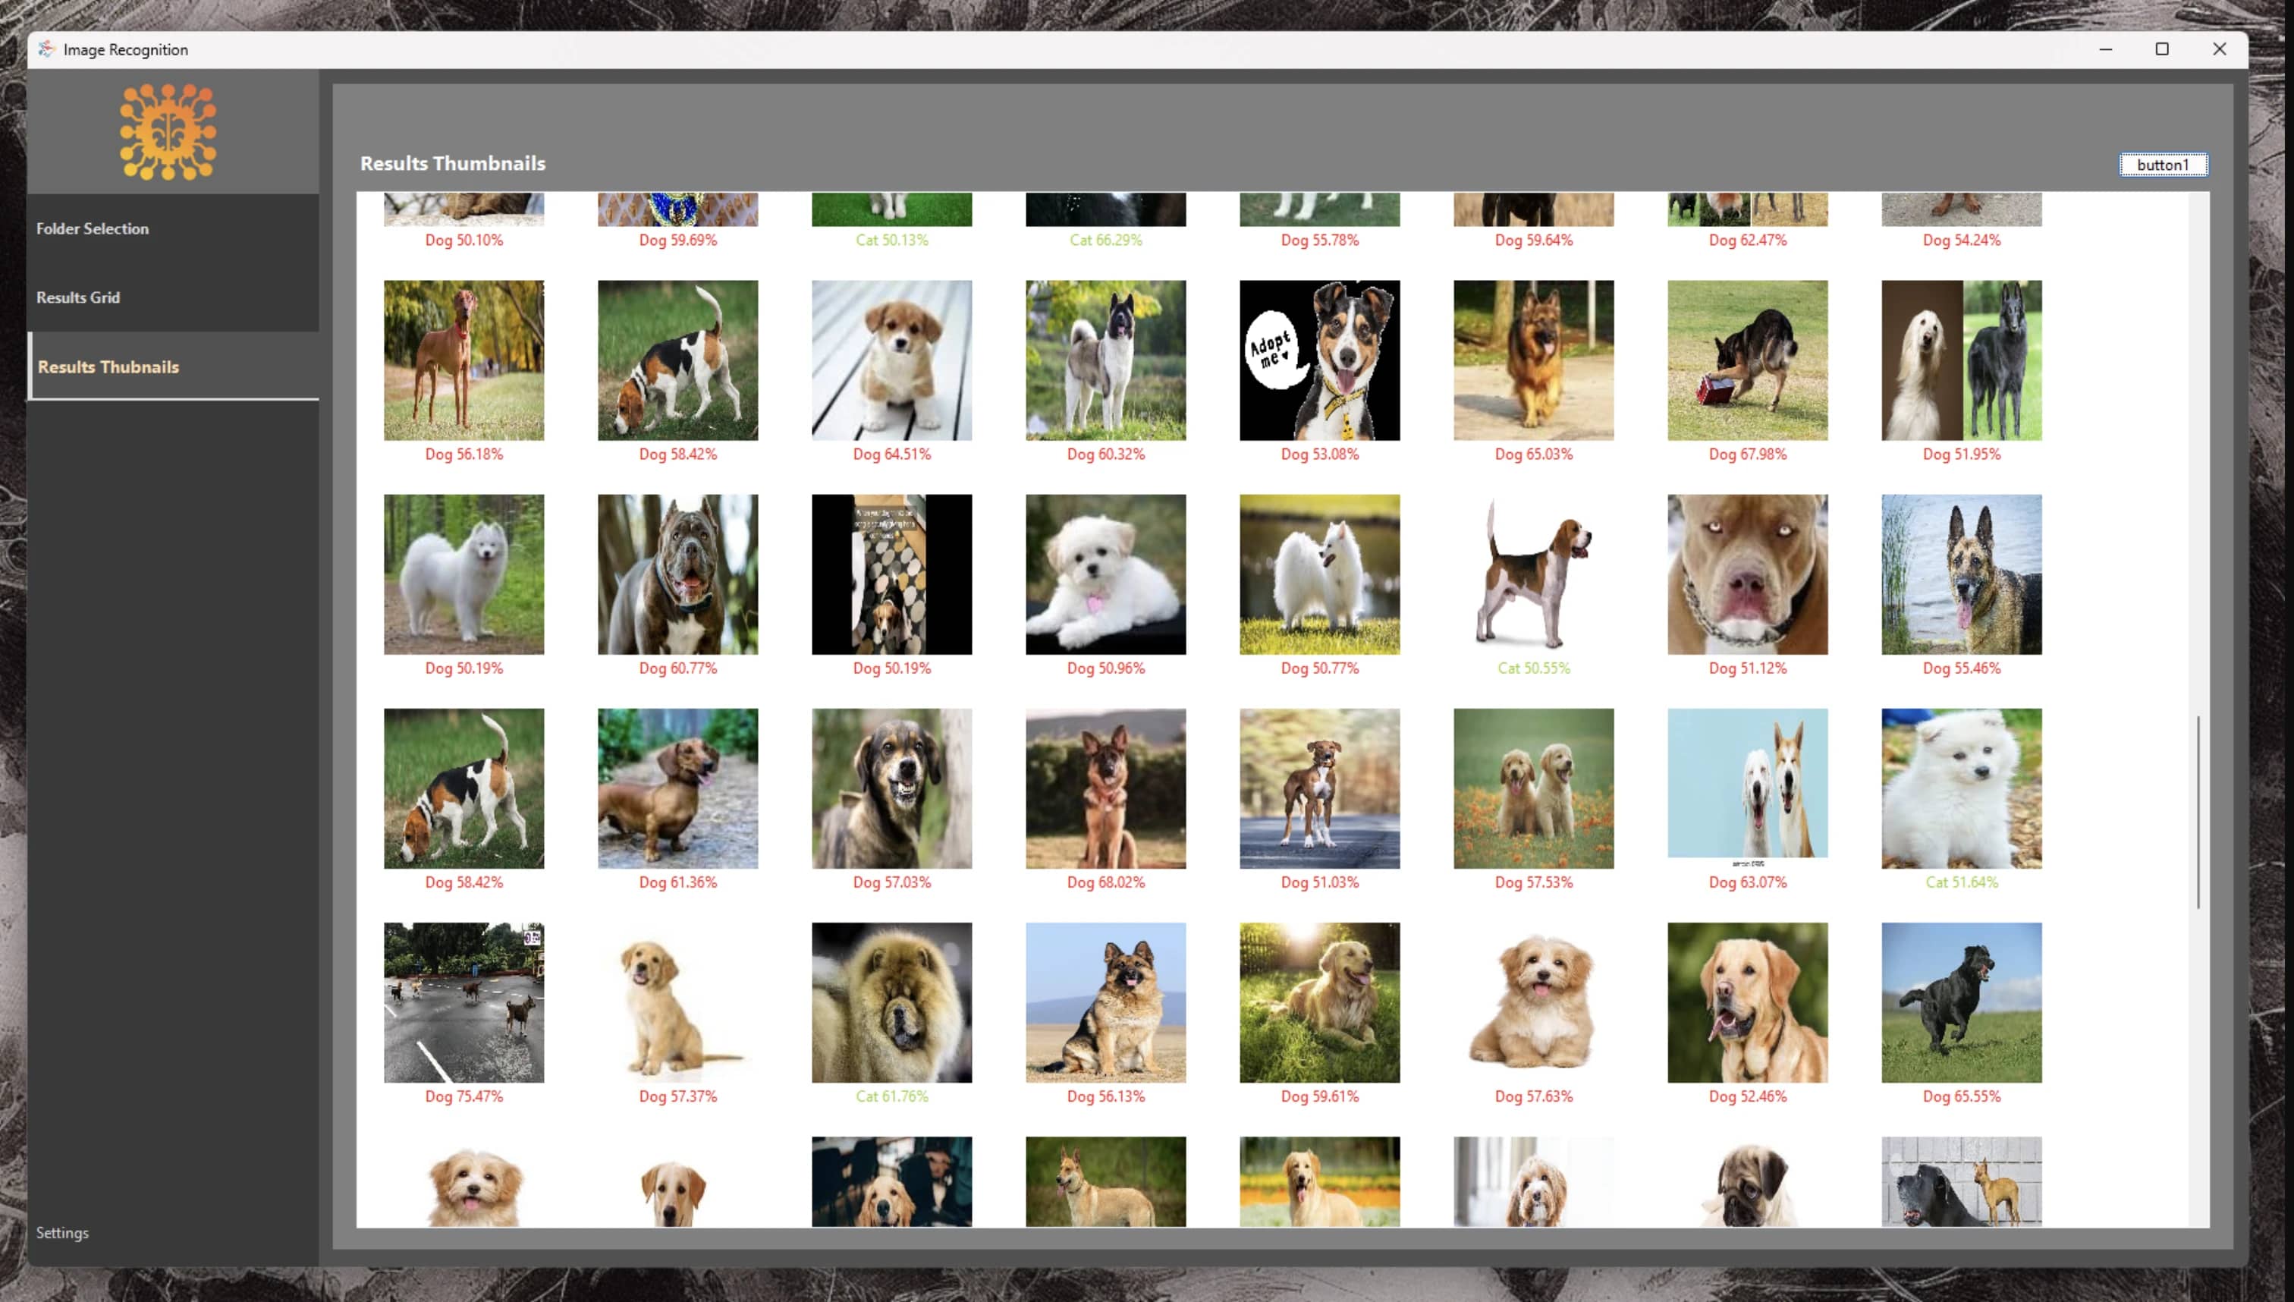Image resolution: width=2294 pixels, height=1302 pixels.
Task: Select the sitting shepherd thumbnail Dog 68.02%
Action: point(1106,789)
